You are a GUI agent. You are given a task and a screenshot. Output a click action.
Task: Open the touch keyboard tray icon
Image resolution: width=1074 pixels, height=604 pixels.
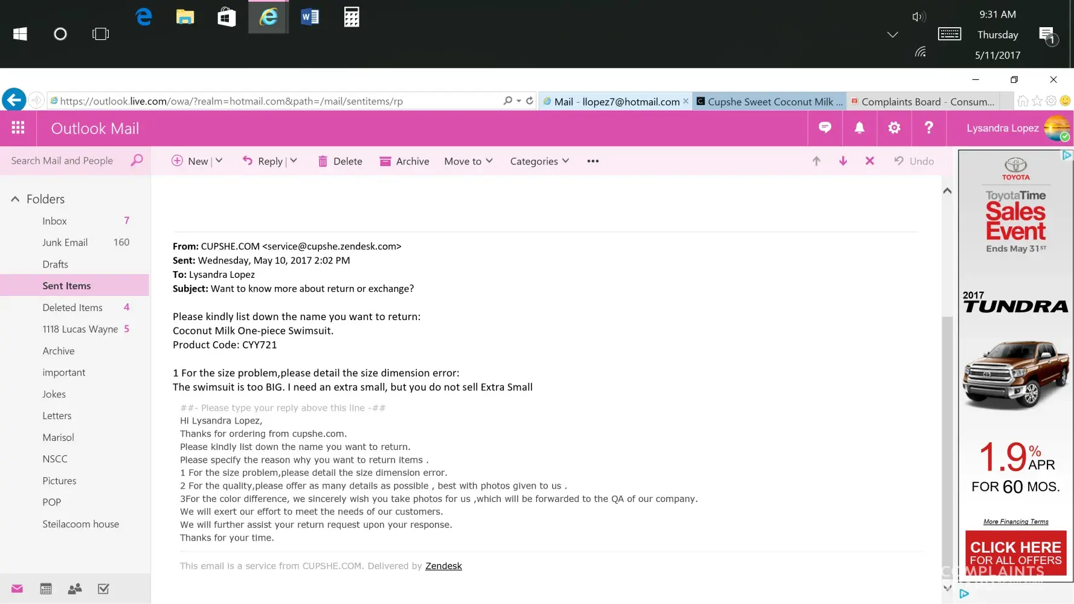tap(950, 34)
